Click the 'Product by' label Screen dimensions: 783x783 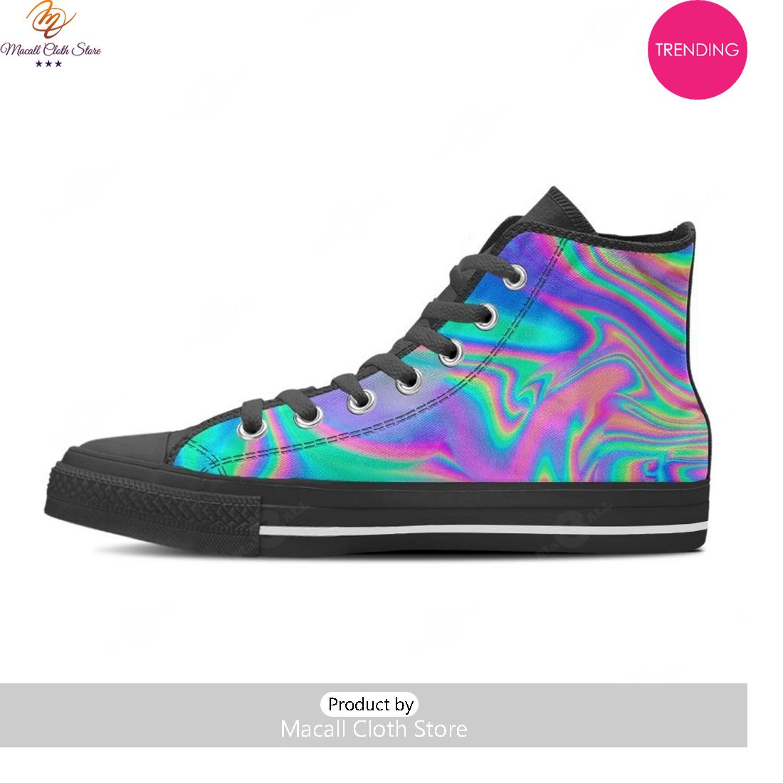click(370, 704)
